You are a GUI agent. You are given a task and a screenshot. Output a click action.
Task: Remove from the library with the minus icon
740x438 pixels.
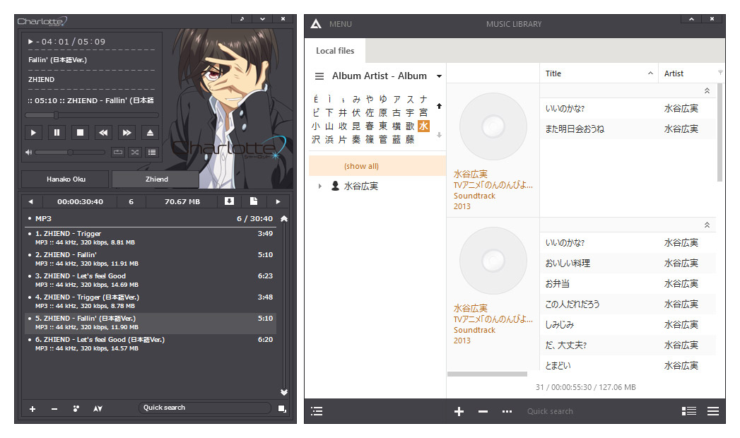click(x=483, y=412)
